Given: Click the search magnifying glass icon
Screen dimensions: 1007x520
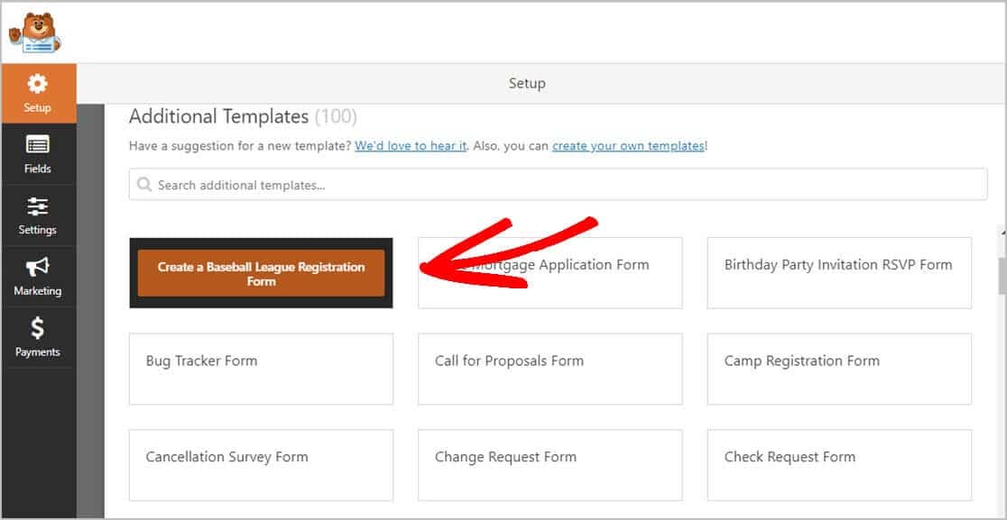Looking at the screenshot, I should 144,185.
